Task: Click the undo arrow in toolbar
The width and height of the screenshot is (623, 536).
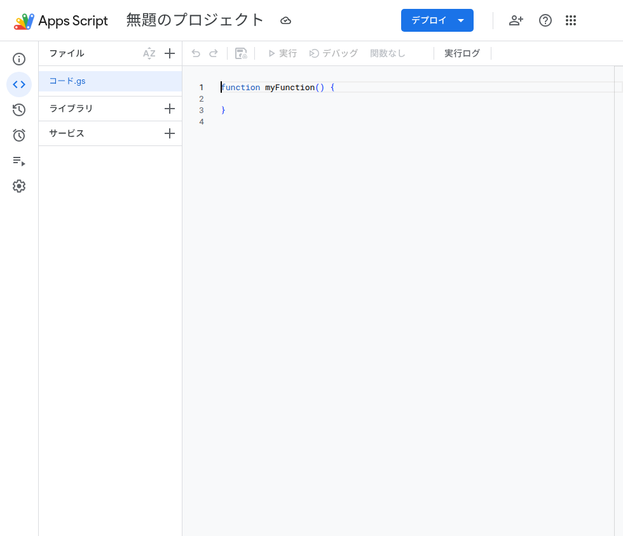Action: 196,53
